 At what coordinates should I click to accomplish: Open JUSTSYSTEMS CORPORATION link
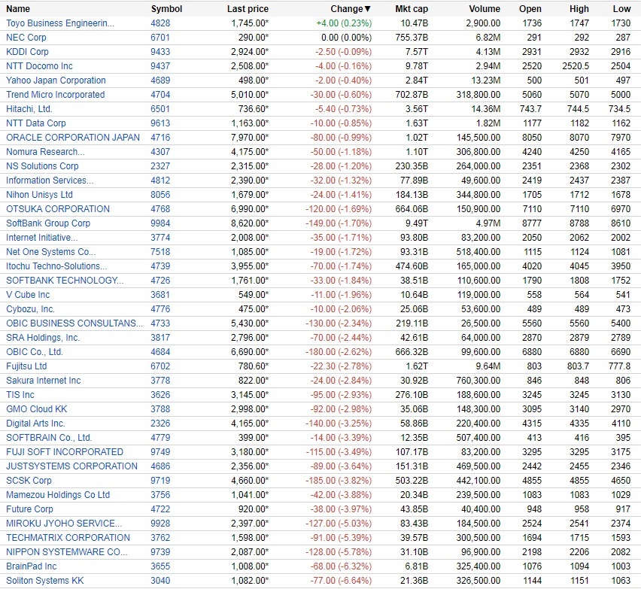72,466
